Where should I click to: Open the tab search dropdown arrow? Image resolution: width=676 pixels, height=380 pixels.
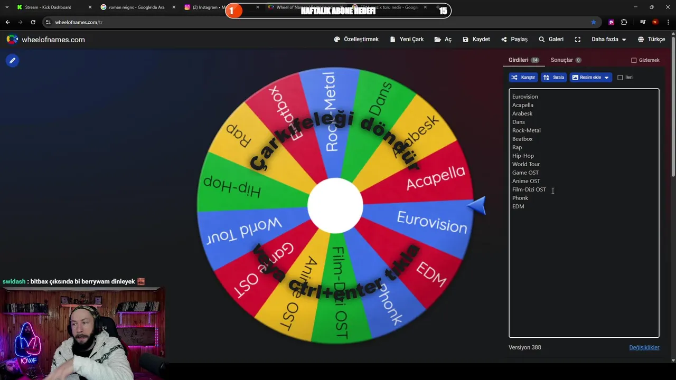click(x=6, y=7)
